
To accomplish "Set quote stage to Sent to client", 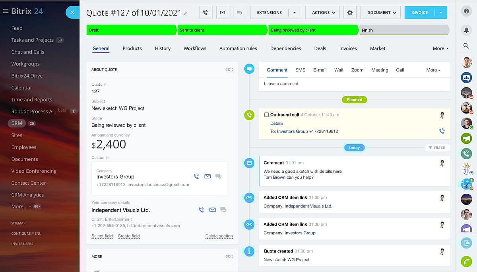I will click(x=222, y=30).
